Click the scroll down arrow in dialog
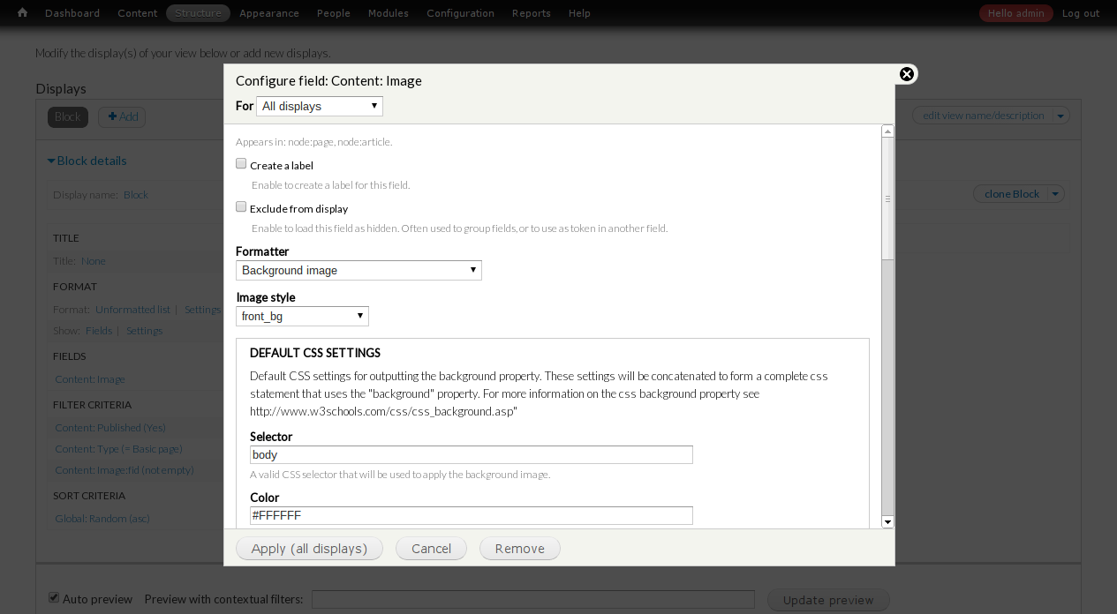Viewport: 1117px width, 614px height. pos(887,521)
